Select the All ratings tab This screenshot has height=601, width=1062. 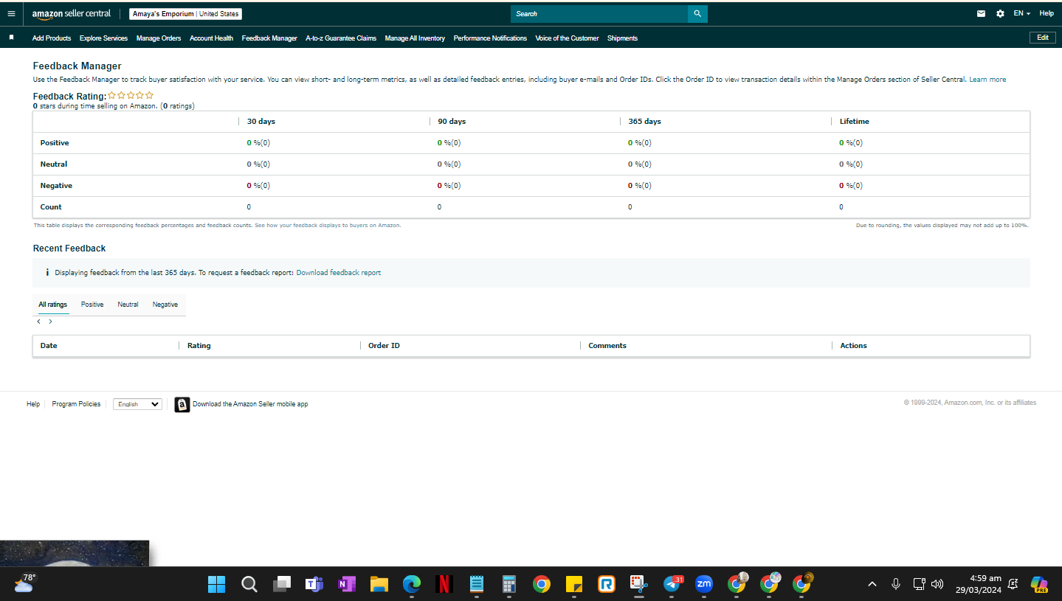52,305
